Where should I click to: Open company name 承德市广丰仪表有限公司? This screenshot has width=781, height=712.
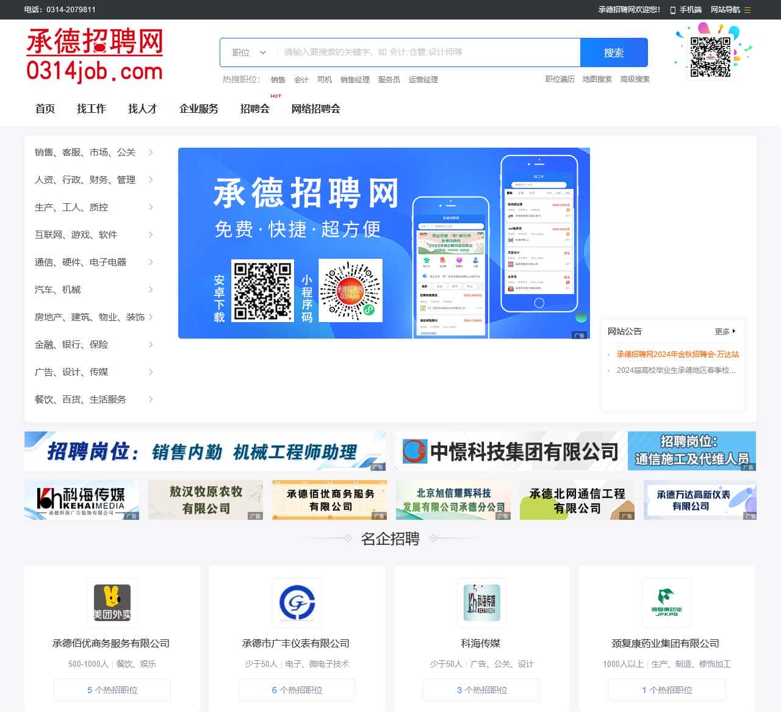(296, 643)
